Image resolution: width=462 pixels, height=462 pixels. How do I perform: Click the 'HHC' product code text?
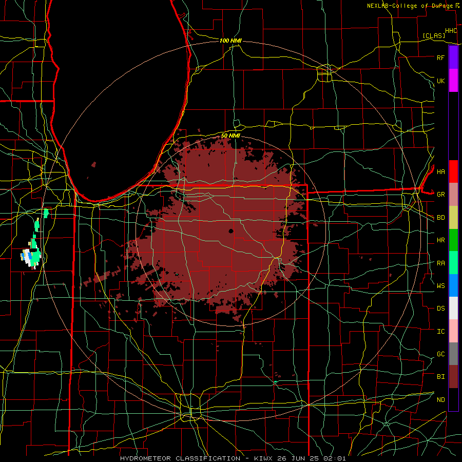(x=451, y=31)
